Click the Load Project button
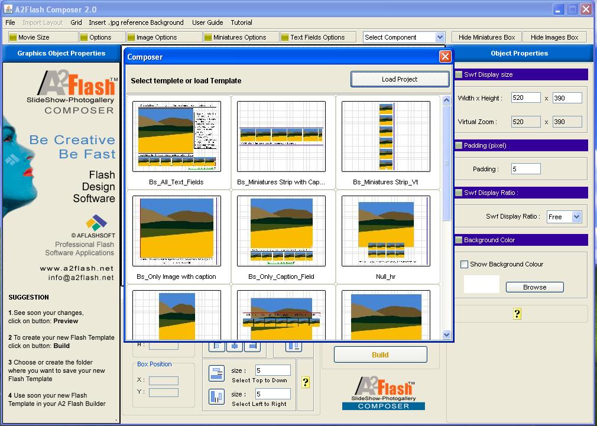The height and width of the screenshot is (426, 597). [x=400, y=79]
